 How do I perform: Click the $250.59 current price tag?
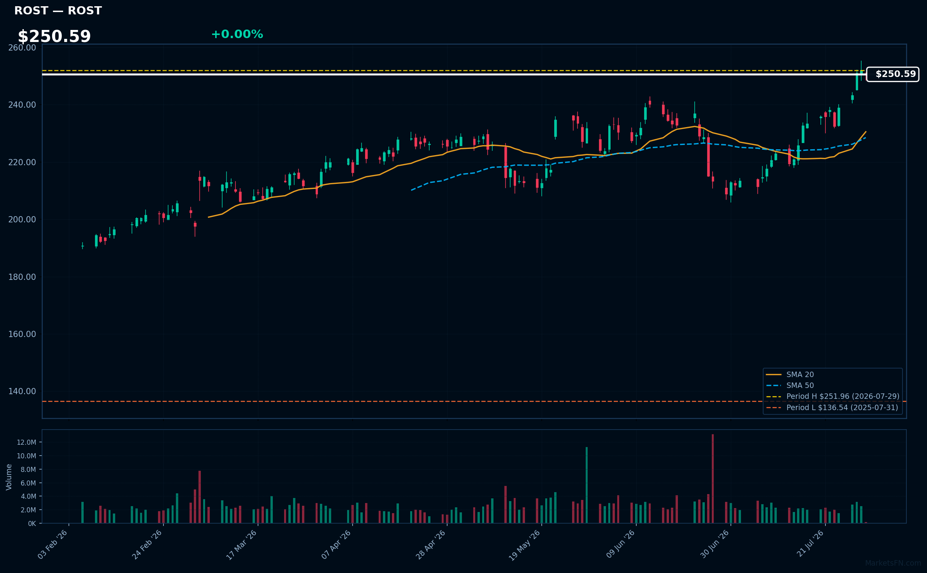[892, 74]
